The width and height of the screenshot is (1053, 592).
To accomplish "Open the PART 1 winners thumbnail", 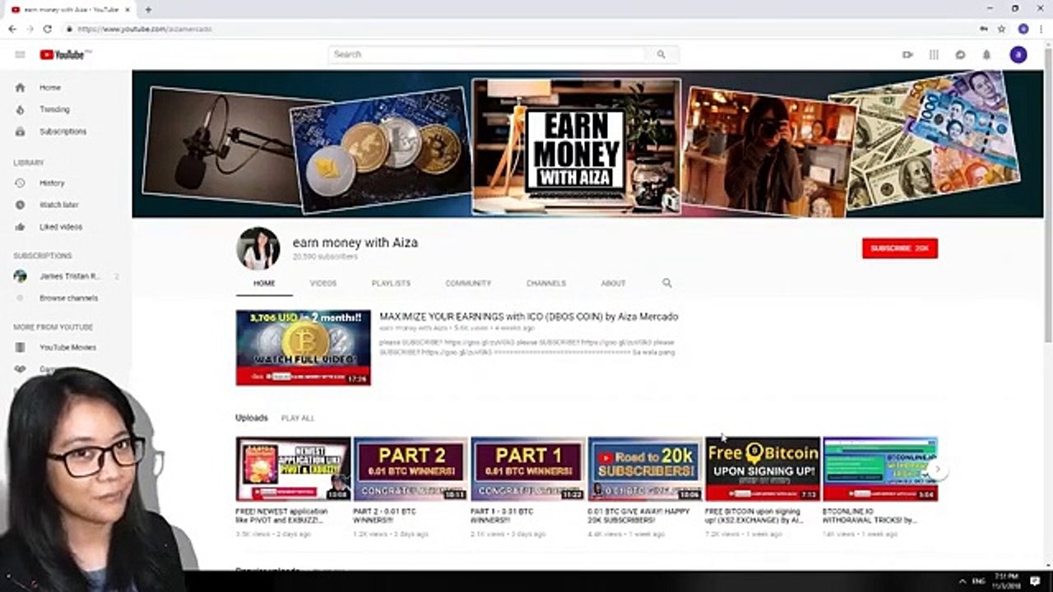I will tap(528, 469).
